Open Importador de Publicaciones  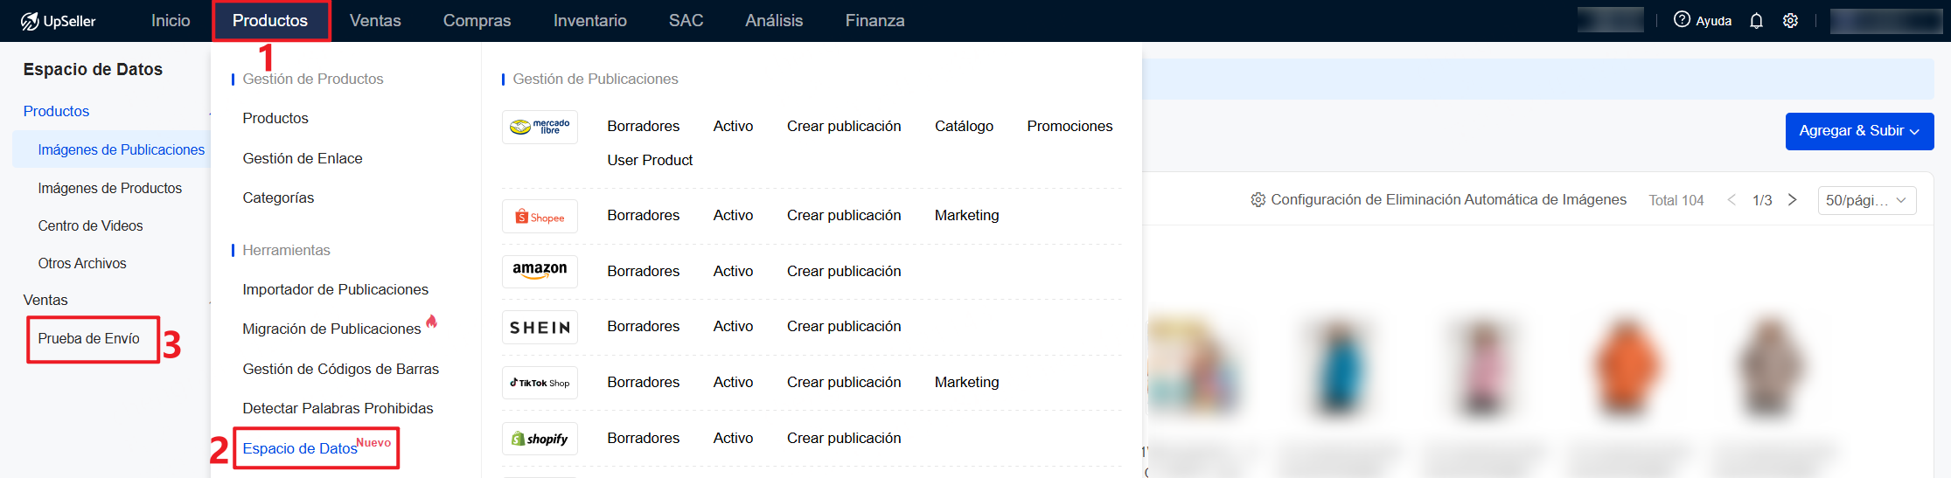[336, 289]
